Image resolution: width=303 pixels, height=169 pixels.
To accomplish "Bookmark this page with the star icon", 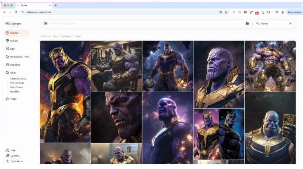I will (x=226, y=12).
